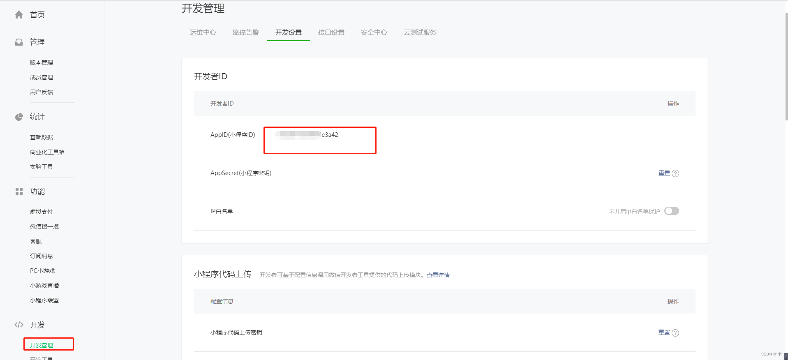Click the grid icon beside 功能

19,192
